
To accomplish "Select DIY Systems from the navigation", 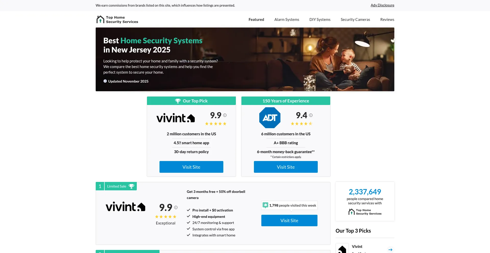I will click(320, 20).
